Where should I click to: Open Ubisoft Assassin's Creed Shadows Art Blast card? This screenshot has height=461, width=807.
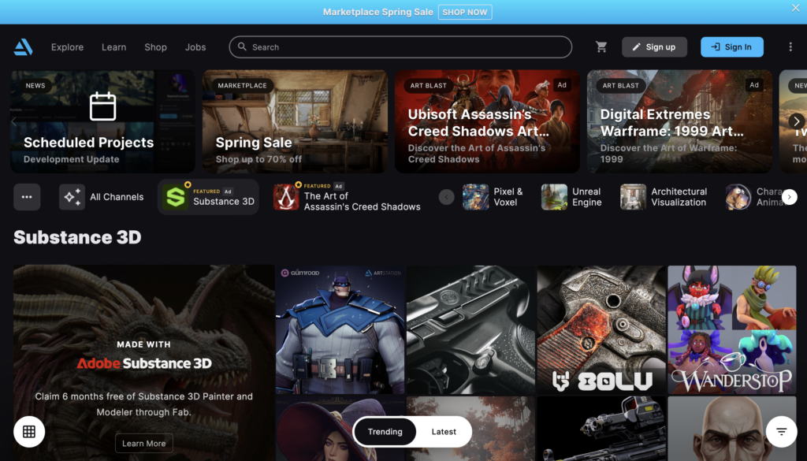pyautogui.click(x=487, y=121)
